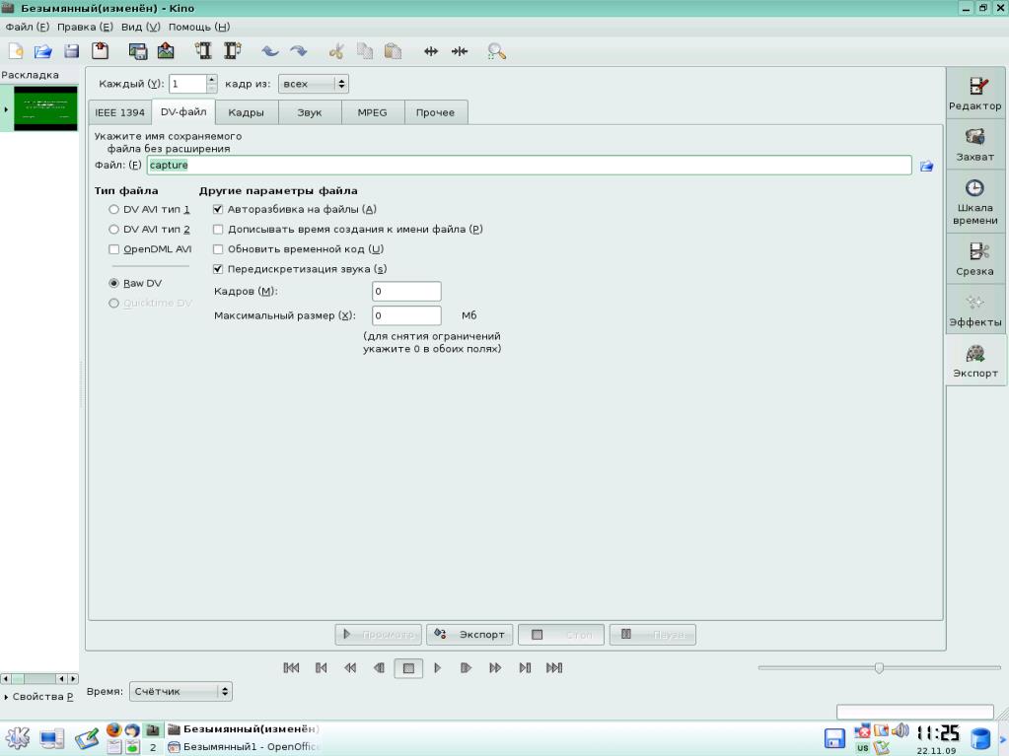This screenshot has width=1009, height=756.
Task: Toggle OpenDML AVI checkbox
Action: [113, 248]
